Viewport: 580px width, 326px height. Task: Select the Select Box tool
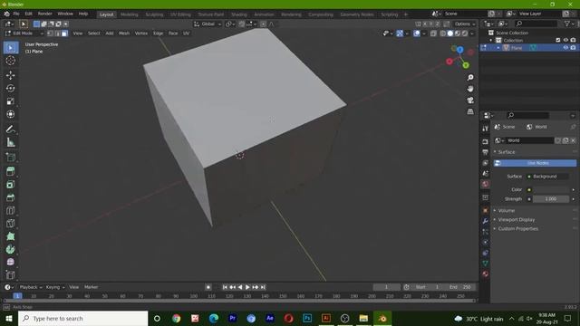pos(11,48)
